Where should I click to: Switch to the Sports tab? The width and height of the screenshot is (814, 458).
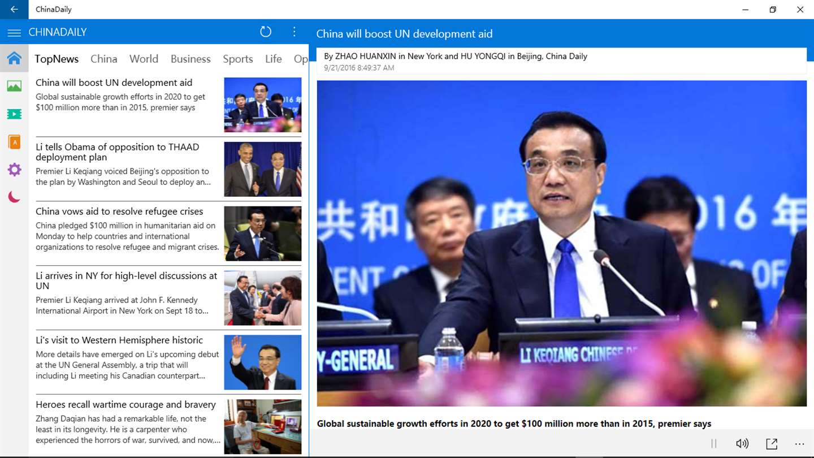(x=237, y=59)
